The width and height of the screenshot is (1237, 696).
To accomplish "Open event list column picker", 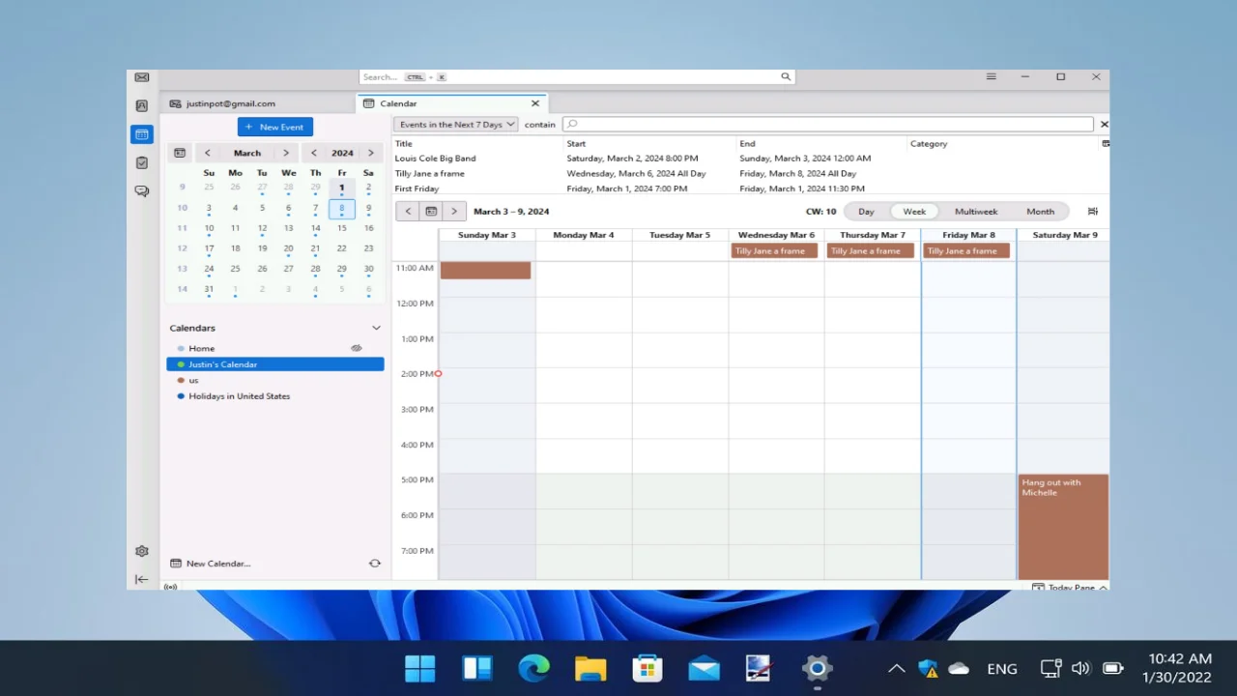I will (1106, 143).
